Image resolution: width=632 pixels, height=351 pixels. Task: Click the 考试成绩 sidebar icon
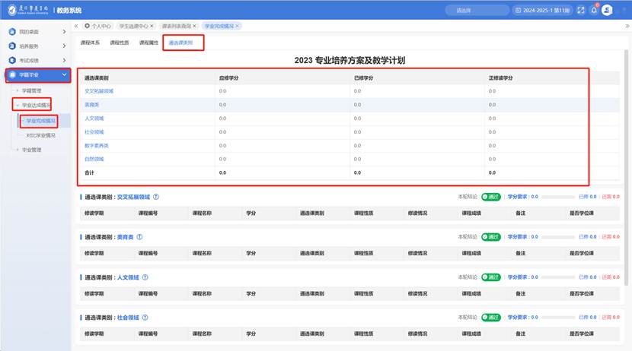click(11, 60)
